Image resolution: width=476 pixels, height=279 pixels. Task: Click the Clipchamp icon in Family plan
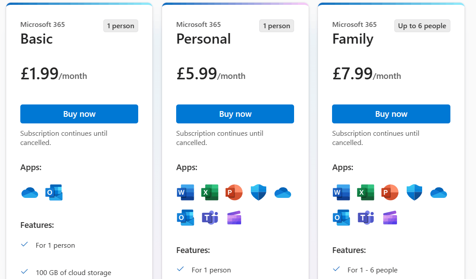click(x=390, y=218)
